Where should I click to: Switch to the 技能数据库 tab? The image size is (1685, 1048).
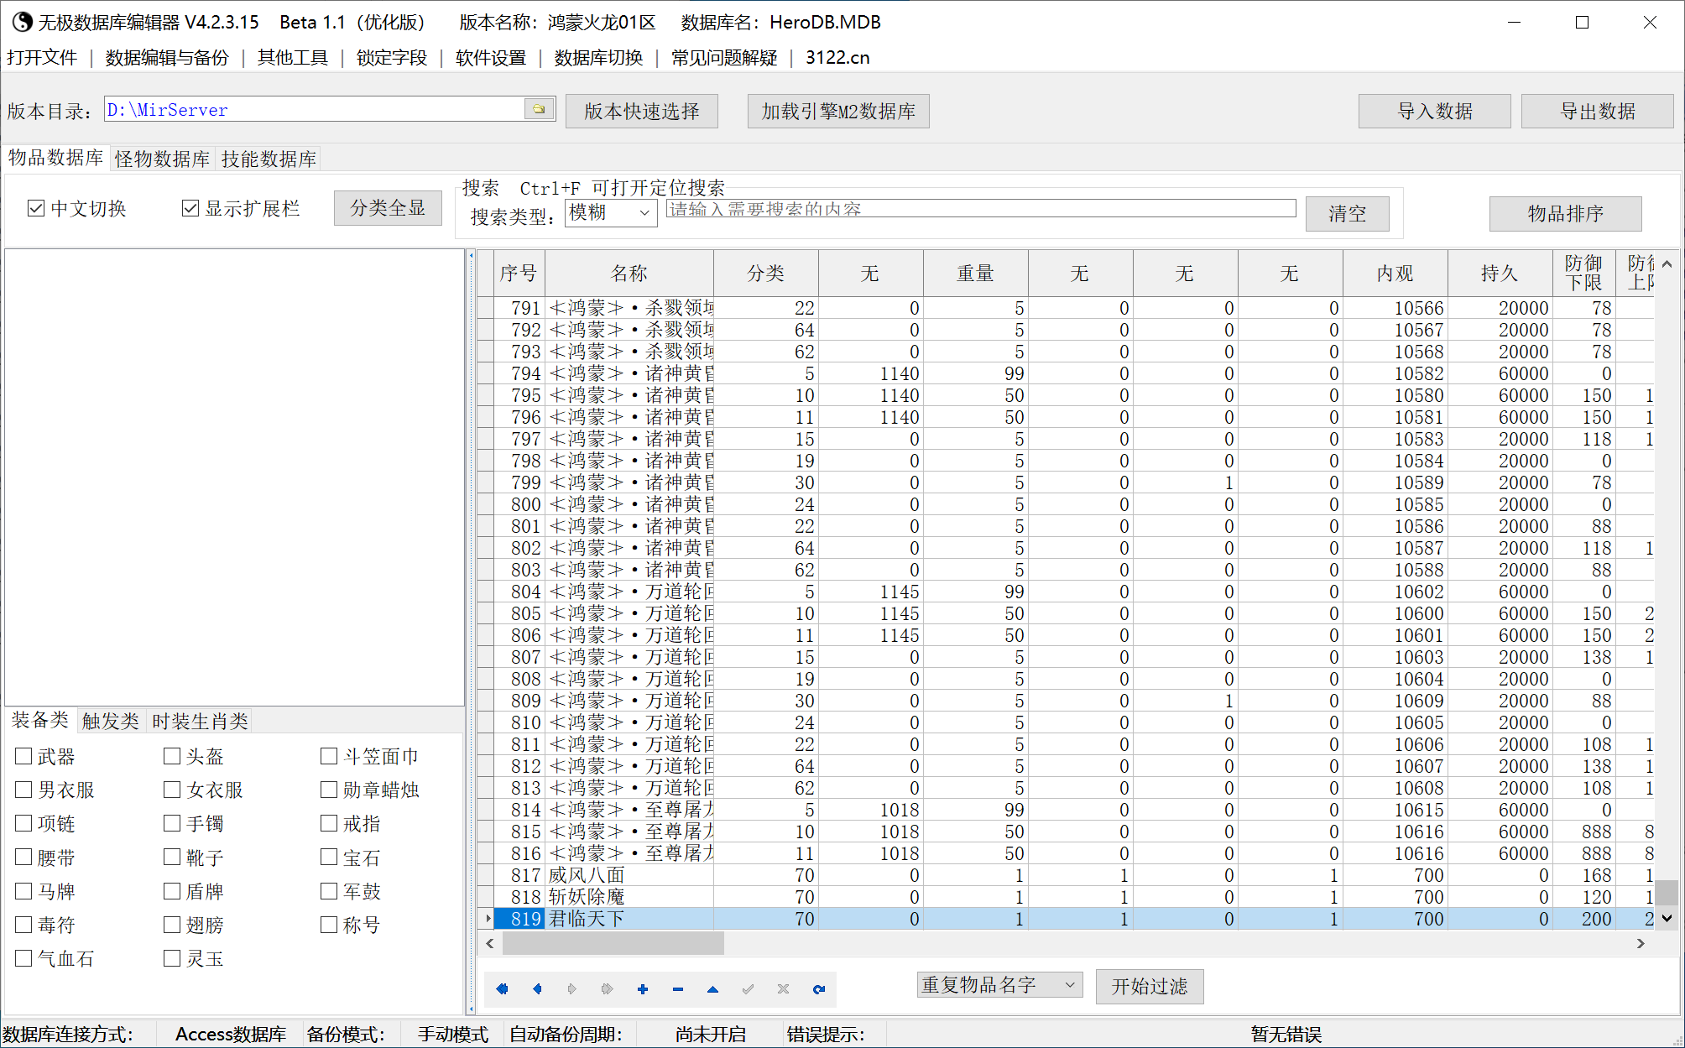[x=269, y=159]
